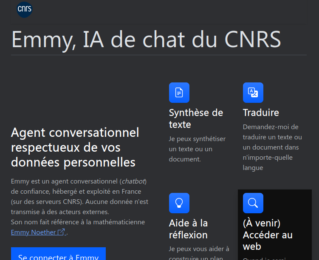Click the "Aide à la réflexion" heading

point(188,229)
